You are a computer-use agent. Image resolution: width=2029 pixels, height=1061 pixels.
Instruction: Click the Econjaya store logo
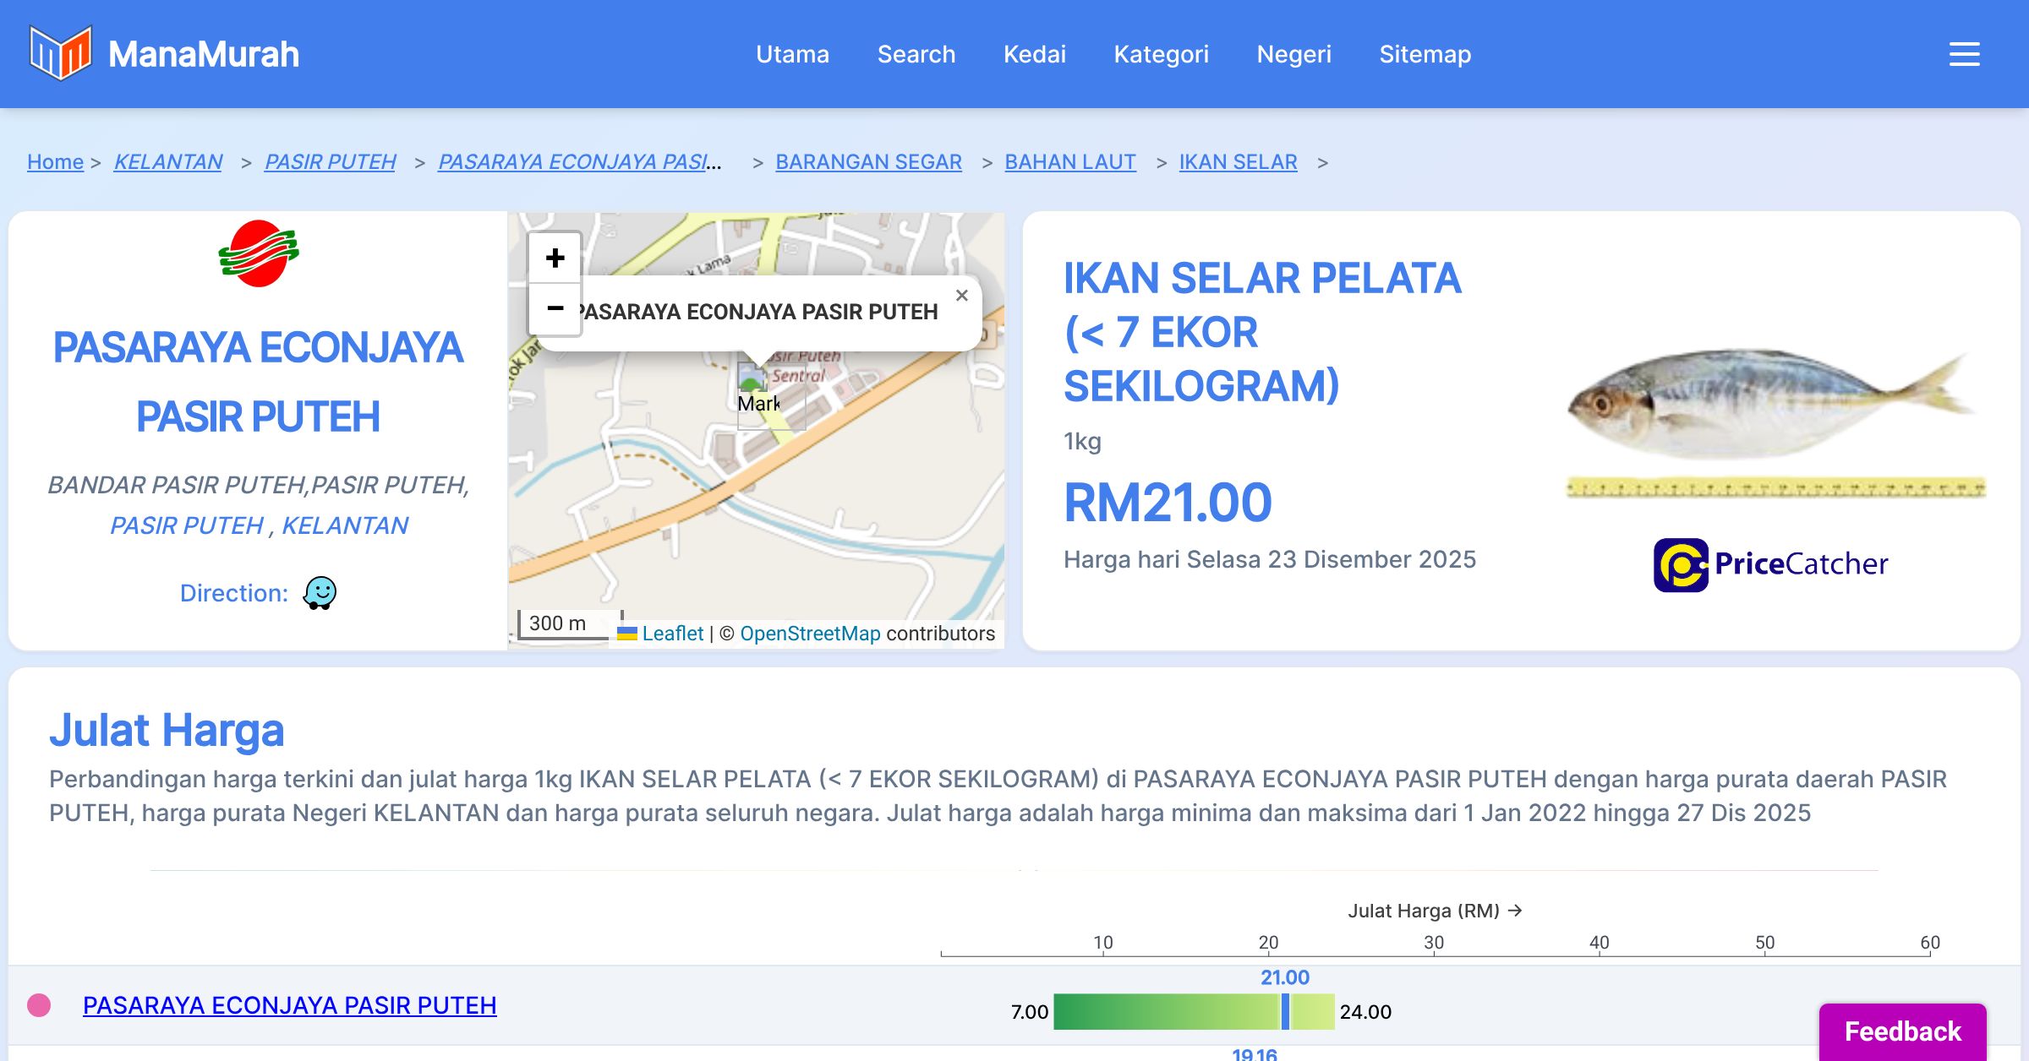258,253
